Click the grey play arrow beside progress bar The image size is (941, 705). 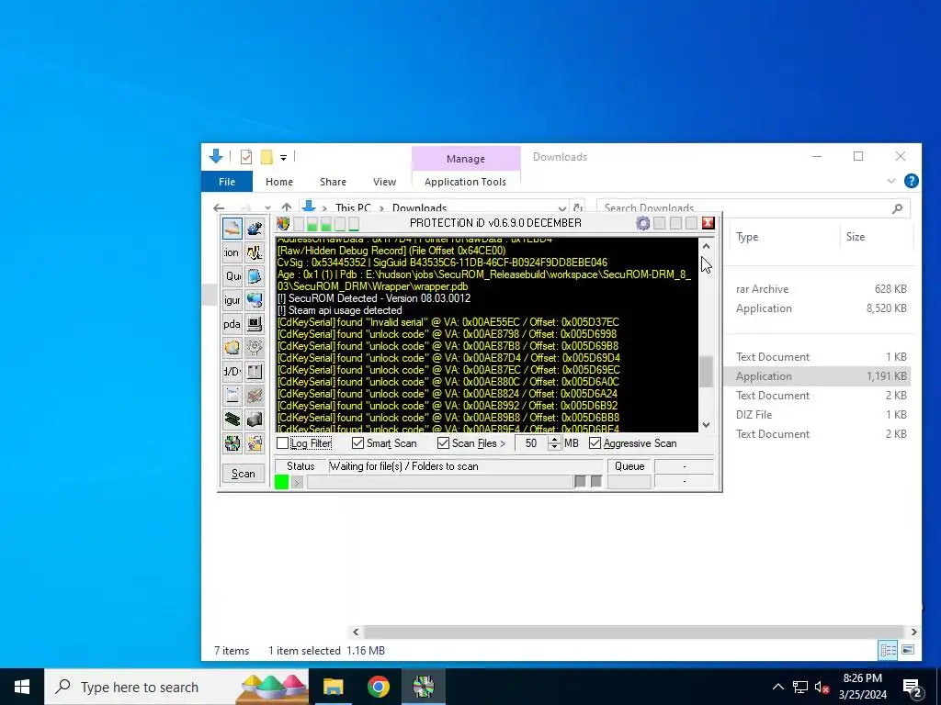tap(297, 482)
